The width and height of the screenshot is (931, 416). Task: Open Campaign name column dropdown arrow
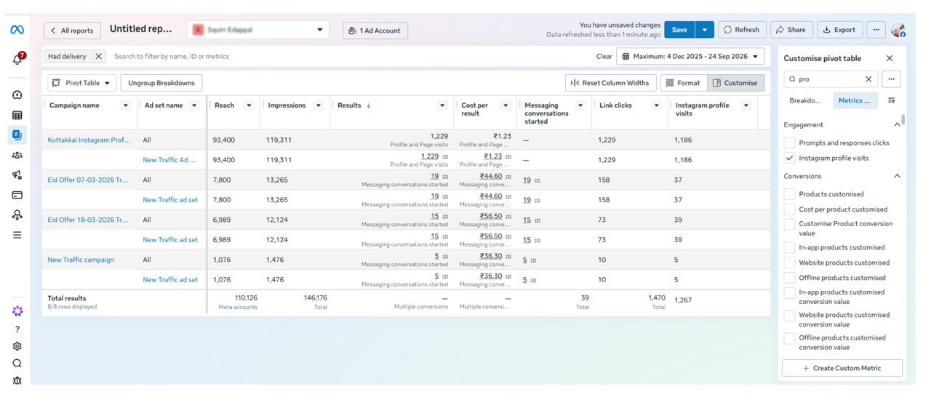[125, 105]
